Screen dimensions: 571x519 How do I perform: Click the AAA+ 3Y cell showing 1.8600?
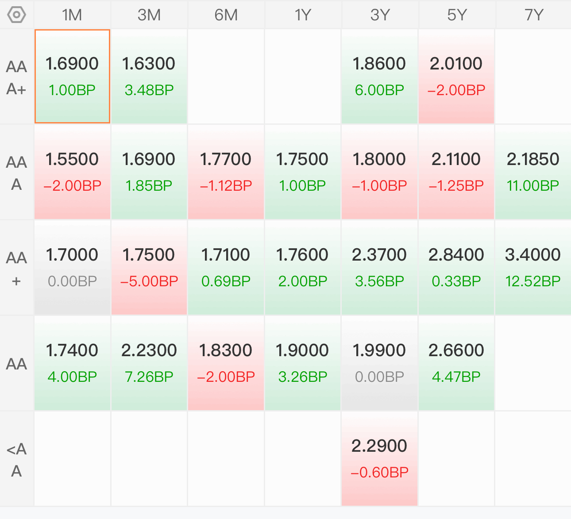[380, 77]
